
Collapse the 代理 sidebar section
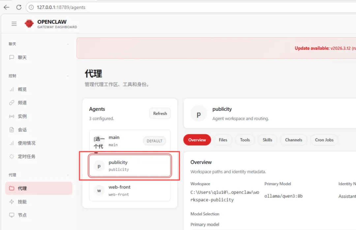68,175
